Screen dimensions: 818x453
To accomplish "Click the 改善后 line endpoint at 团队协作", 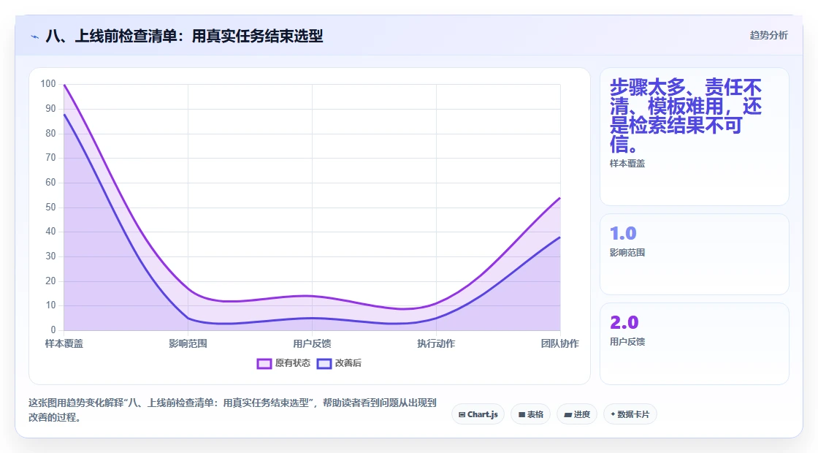I will click(x=559, y=237).
